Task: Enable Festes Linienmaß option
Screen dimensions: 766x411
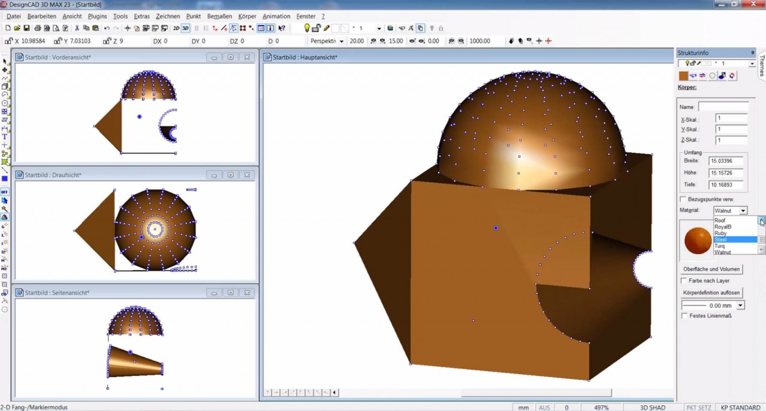Action: click(684, 315)
